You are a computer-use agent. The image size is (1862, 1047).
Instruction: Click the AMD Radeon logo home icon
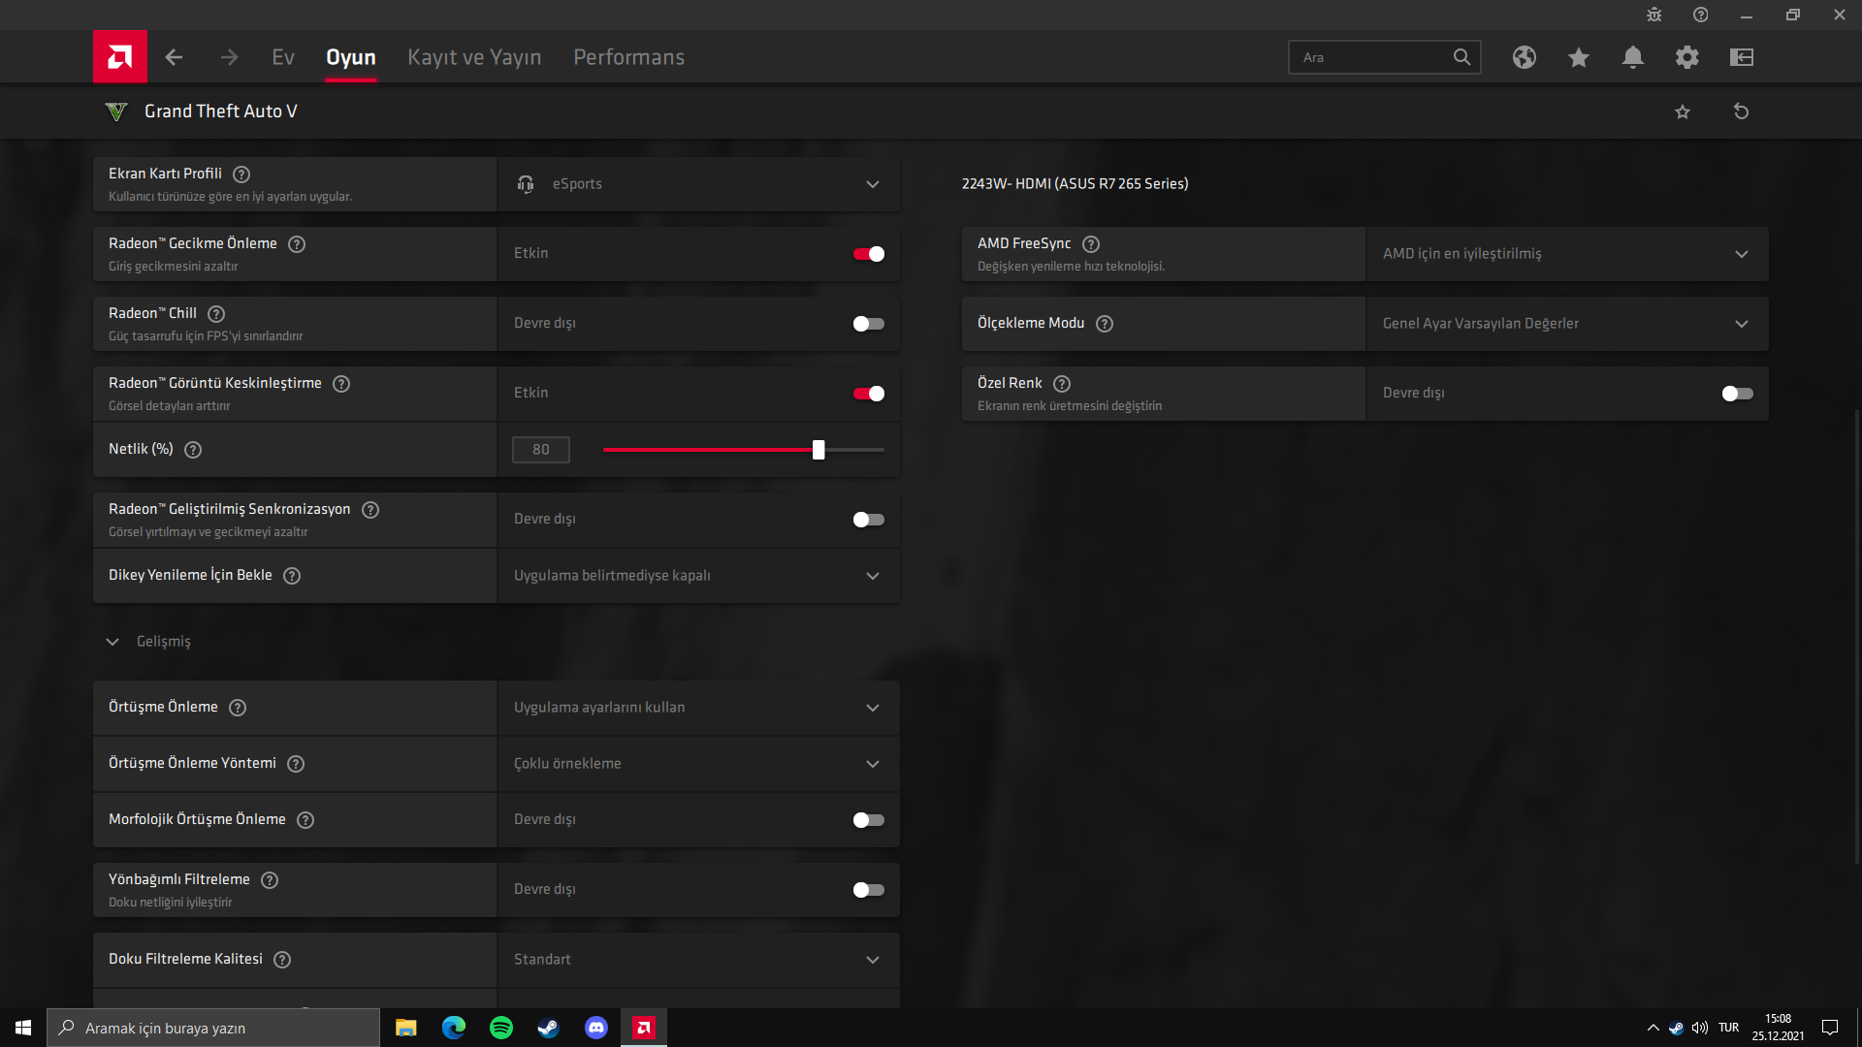point(119,57)
